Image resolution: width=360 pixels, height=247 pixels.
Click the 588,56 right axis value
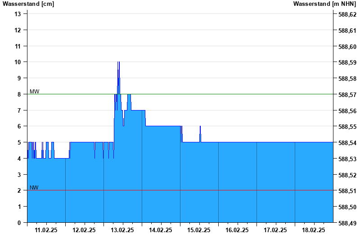coord(347,110)
